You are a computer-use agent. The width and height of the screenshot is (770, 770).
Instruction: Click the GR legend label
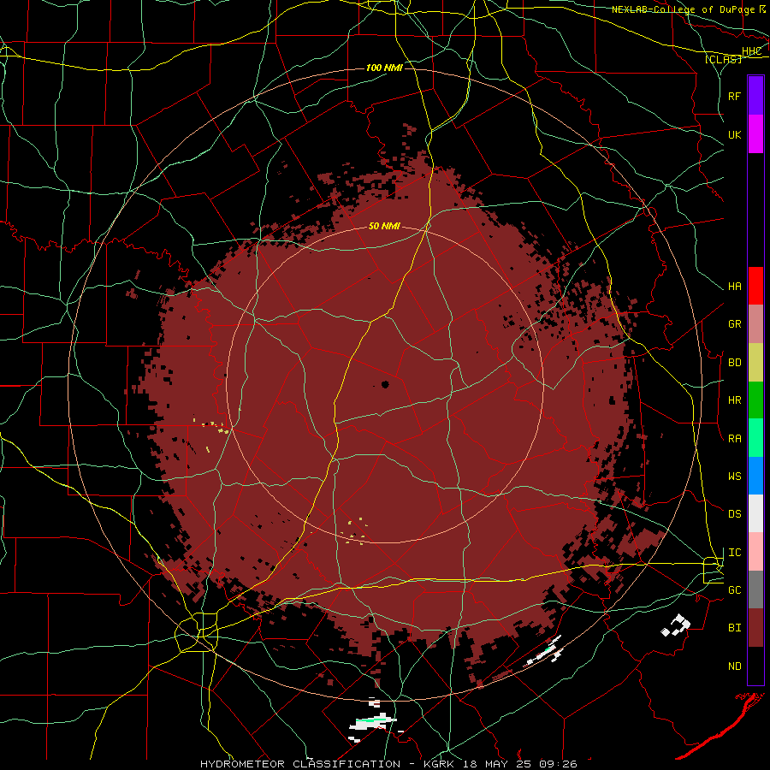point(734,324)
